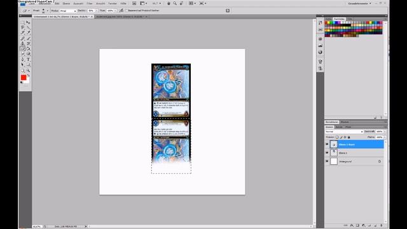Screen dimensions: 407x229
Task: Select the Pen tool
Action: [x=23, y=59]
